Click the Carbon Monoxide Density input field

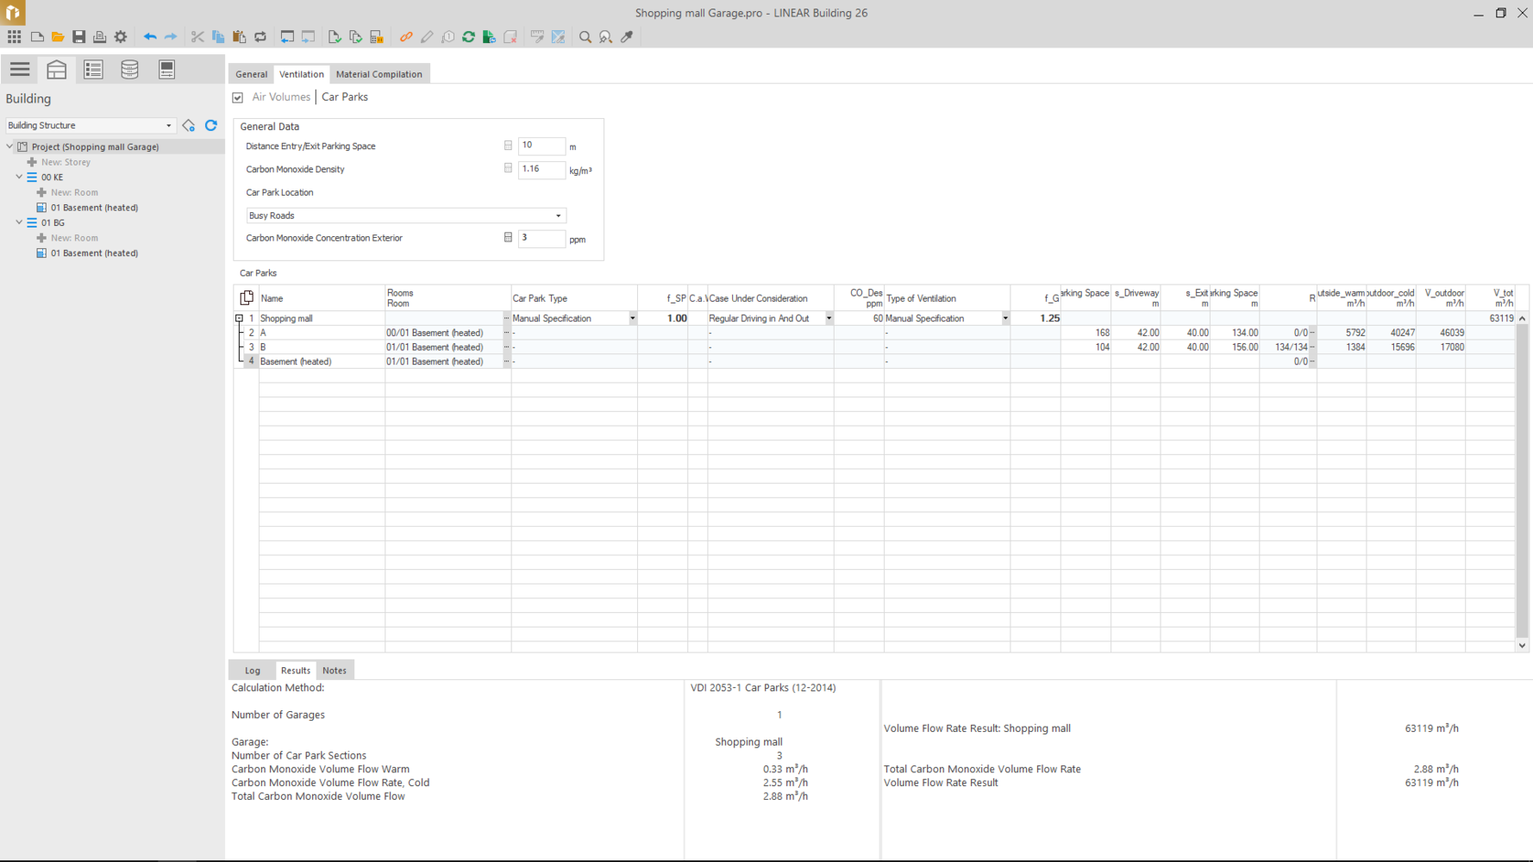click(541, 170)
